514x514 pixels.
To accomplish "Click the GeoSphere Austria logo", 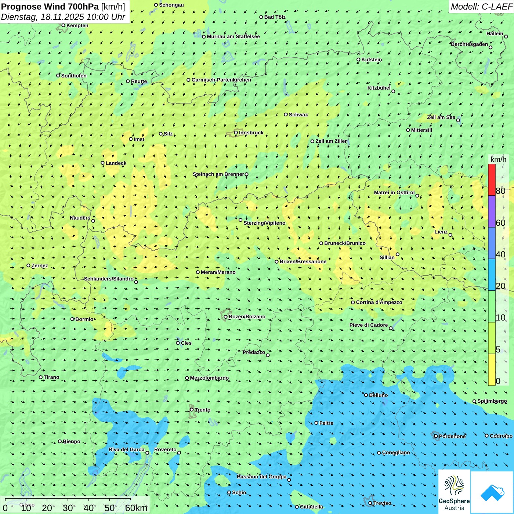I will [x=454, y=492].
